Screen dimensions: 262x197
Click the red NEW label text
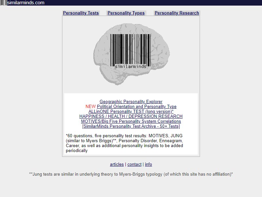[x=91, y=106]
